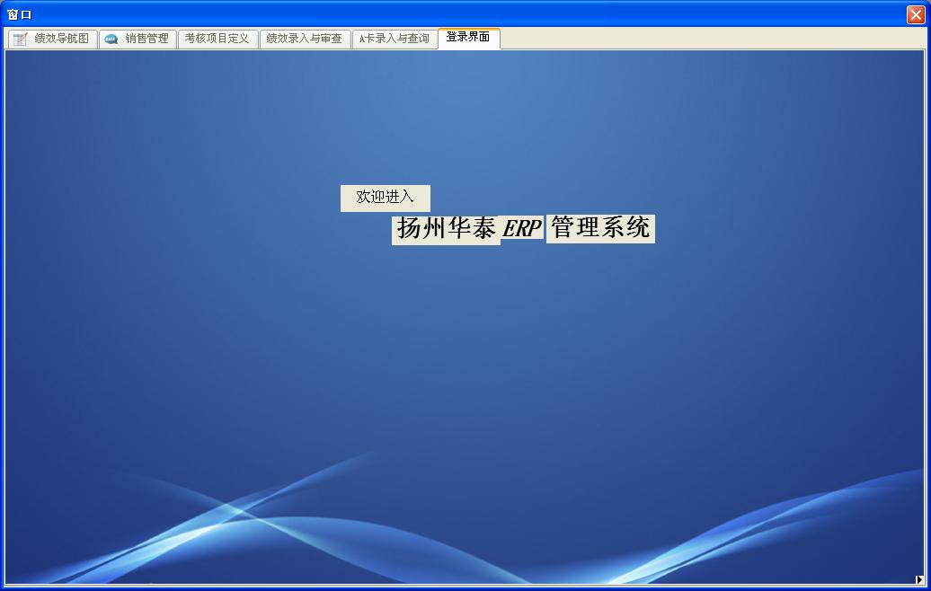931x591 pixels.
Task: Switch to the 销售管理 tab
Action: click(137, 39)
